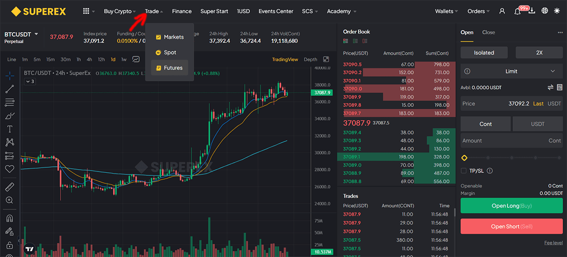Click the info icon beside Limit
The width and height of the screenshot is (567, 257).
(x=467, y=71)
